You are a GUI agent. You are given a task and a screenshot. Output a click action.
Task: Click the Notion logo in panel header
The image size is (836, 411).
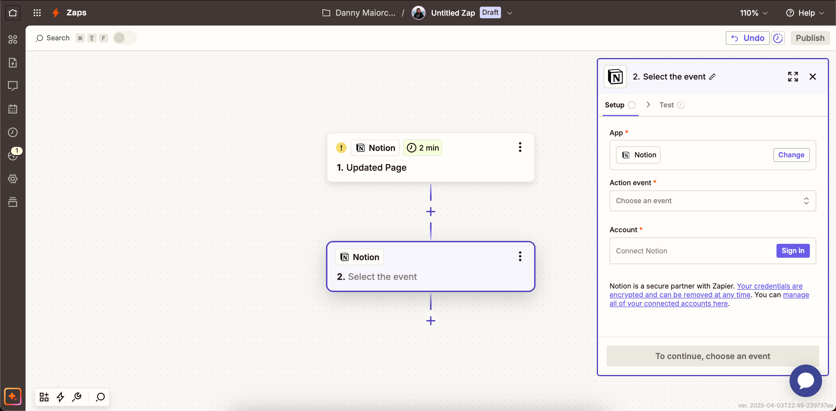[x=615, y=77]
